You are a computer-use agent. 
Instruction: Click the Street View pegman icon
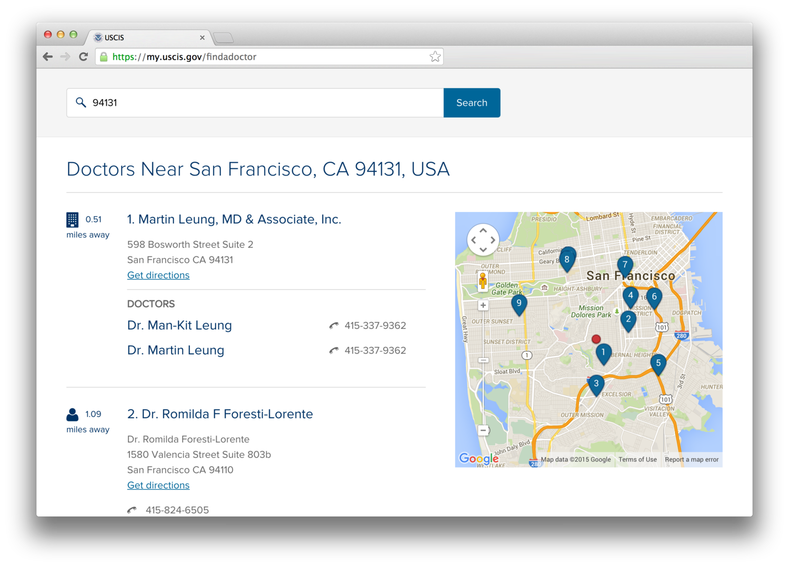[483, 280]
